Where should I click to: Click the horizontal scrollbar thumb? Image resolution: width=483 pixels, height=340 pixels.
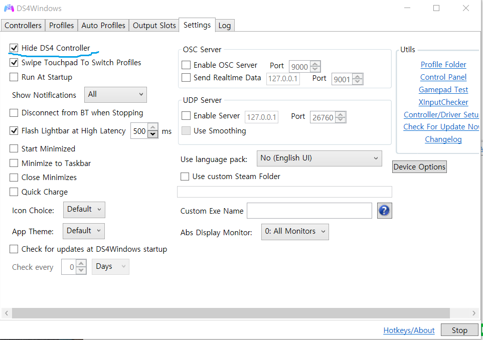tap(231, 313)
